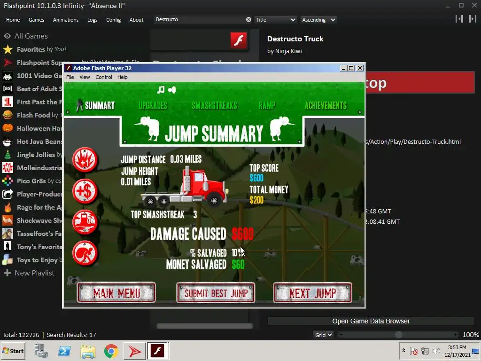Open Windows Start menu
The image size is (481, 361).
(13, 351)
